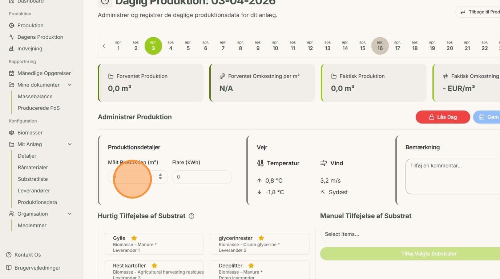
Task: Click the pulse icon beside Dagens Produktion
Action: pyautogui.click(x=12, y=37)
